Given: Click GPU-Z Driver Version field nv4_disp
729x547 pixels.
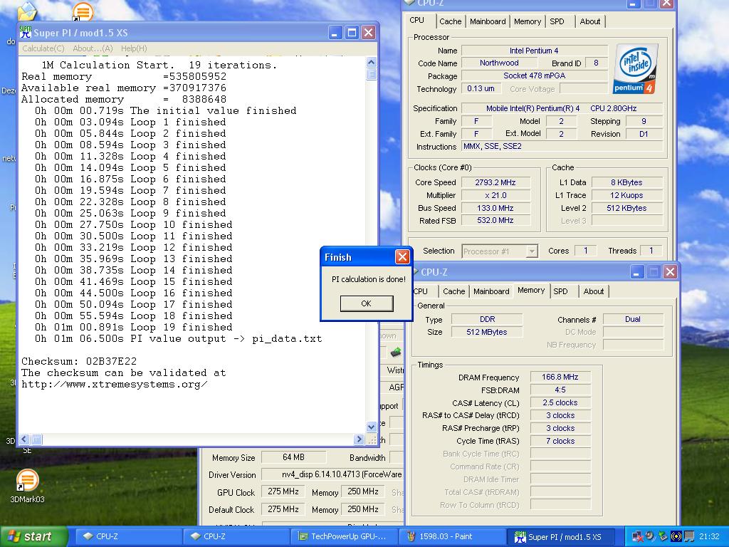Looking at the screenshot, I should (x=332, y=474).
